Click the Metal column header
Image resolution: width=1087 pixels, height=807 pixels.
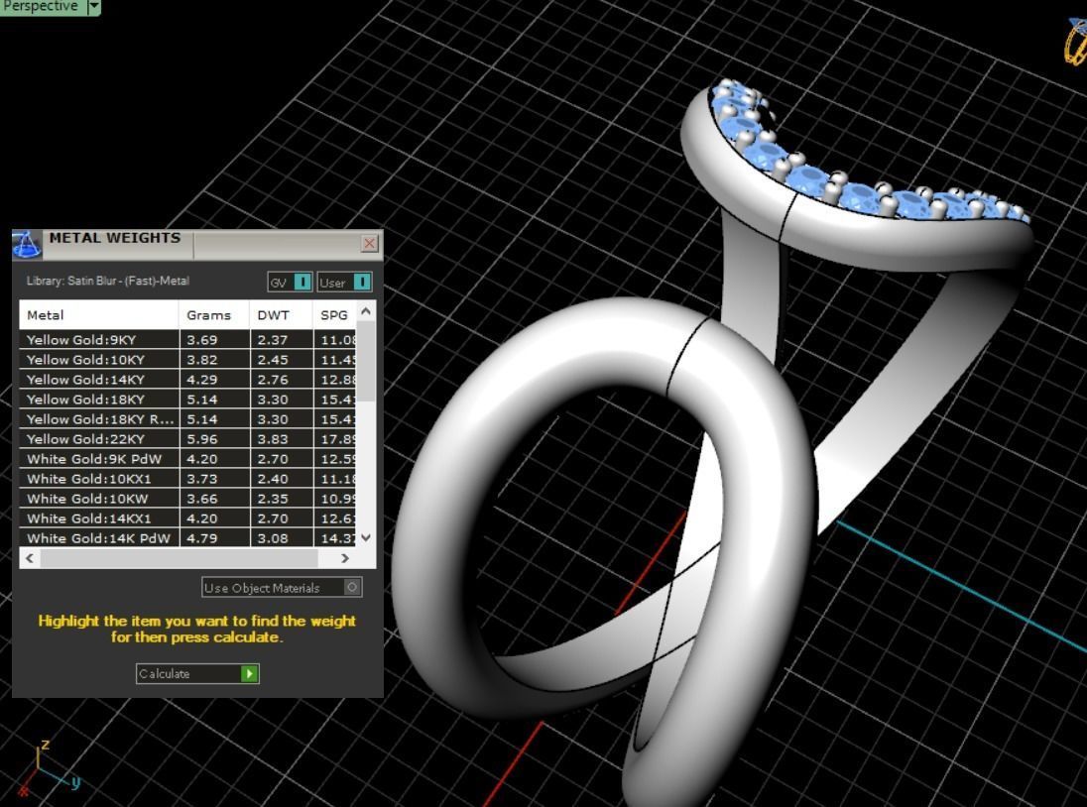[98, 315]
